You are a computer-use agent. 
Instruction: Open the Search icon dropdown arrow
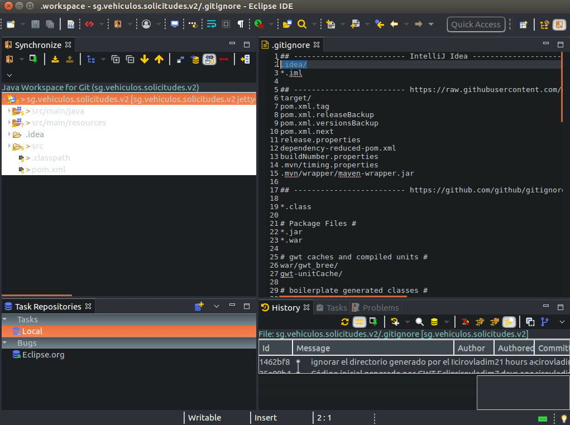pyautogui.click(x=314, y=25)
